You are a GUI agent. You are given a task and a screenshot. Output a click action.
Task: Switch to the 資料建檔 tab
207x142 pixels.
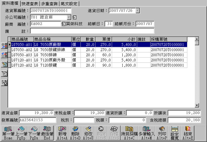point(10,3)
